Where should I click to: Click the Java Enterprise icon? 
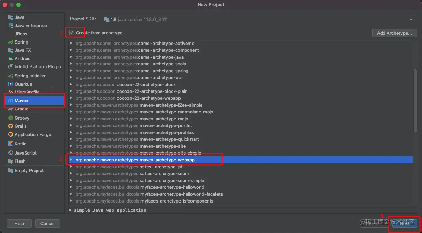[x=11, y=25]
